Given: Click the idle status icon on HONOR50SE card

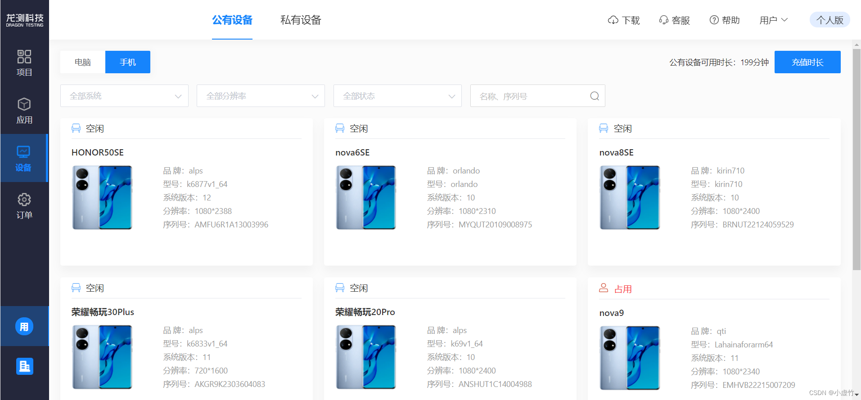Looking at the screenshot, I should click(76, 129).
